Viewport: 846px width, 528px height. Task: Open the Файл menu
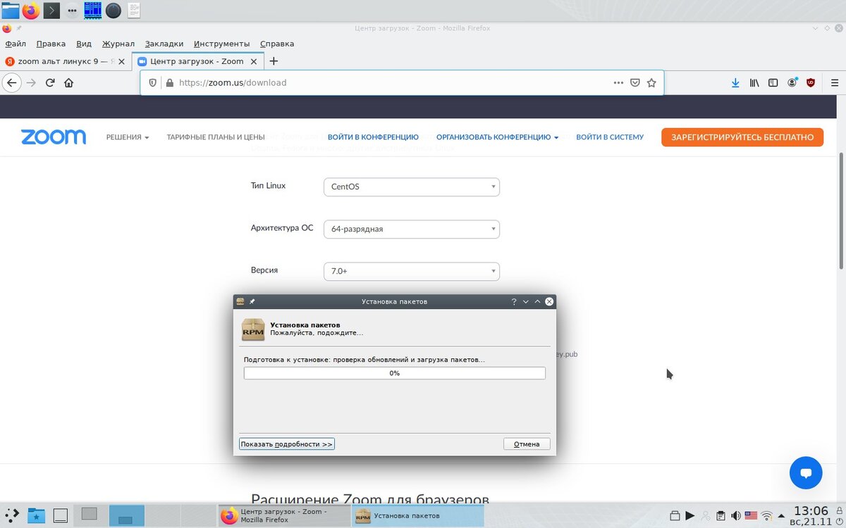16,44
